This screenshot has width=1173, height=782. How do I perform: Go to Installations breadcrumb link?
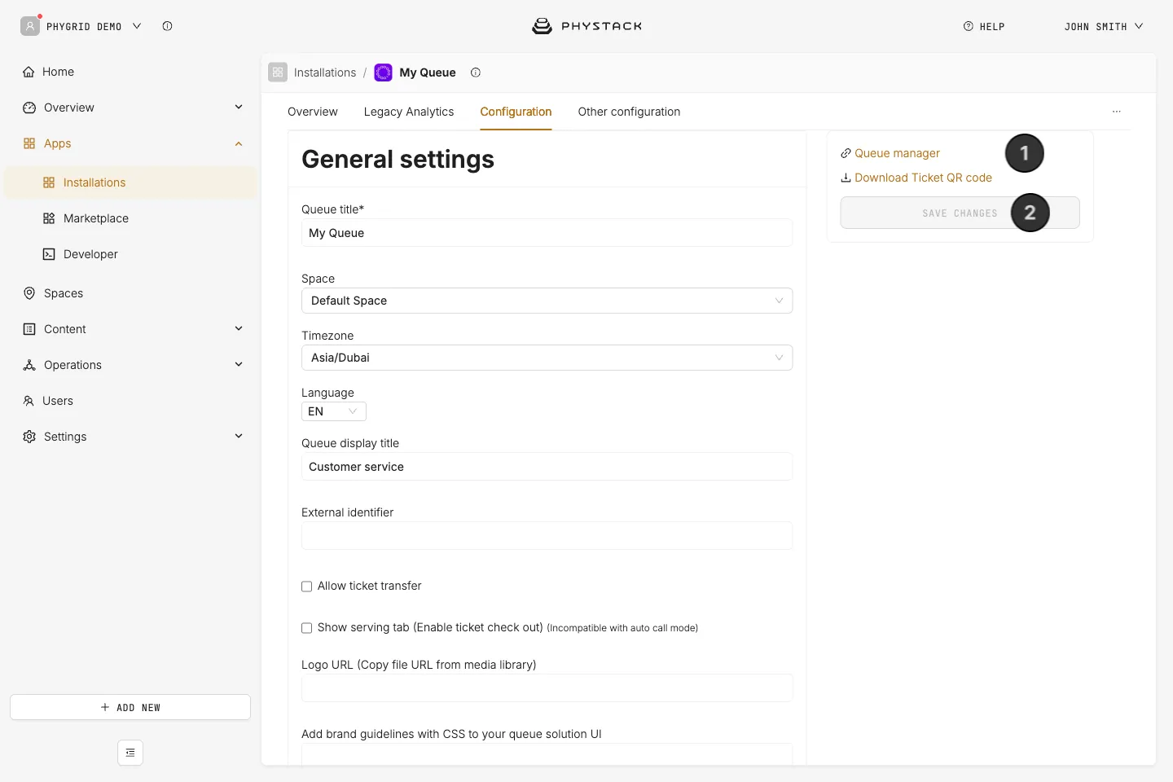pos(325,72)
